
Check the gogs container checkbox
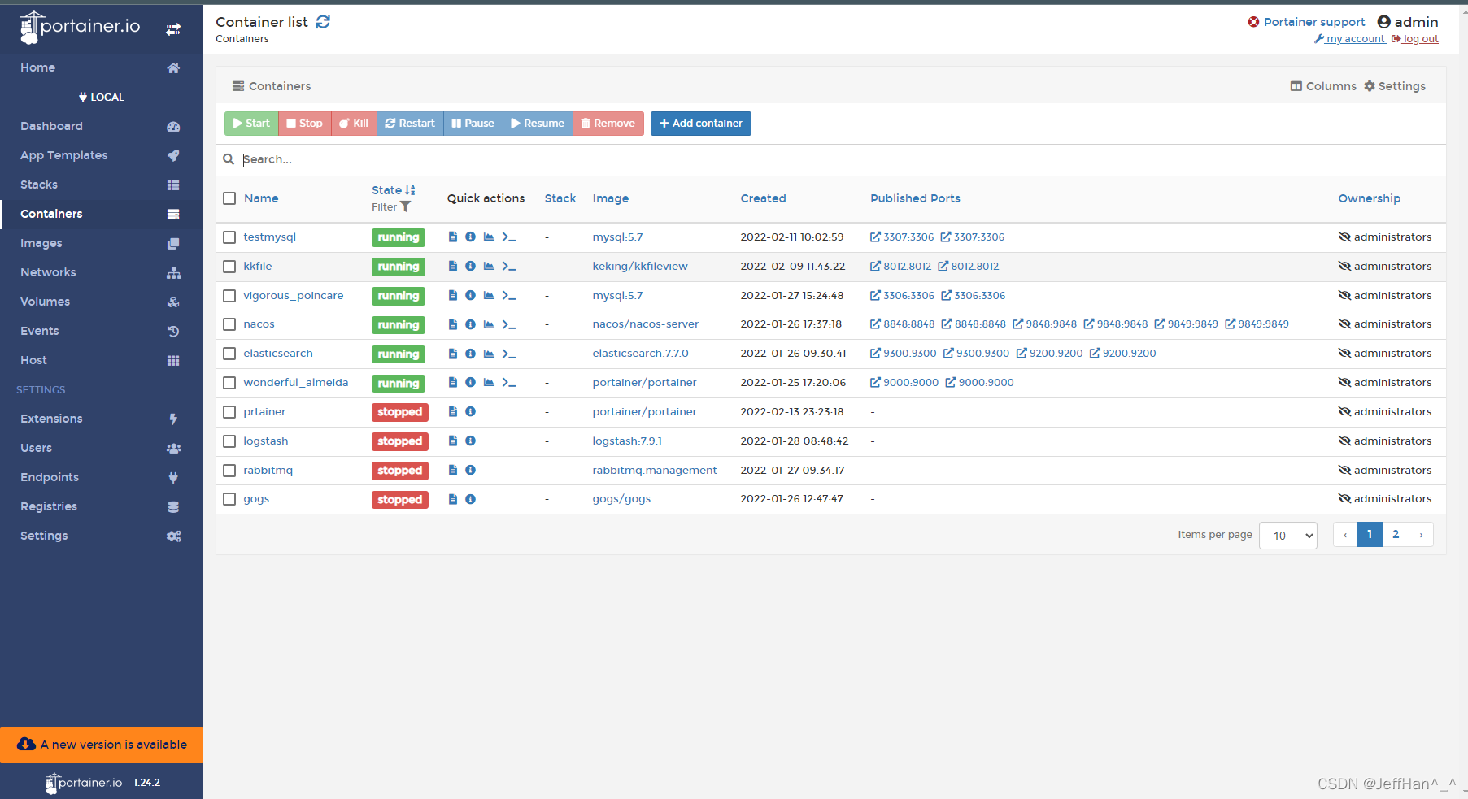pyautogui.click(x=229, y=499)
